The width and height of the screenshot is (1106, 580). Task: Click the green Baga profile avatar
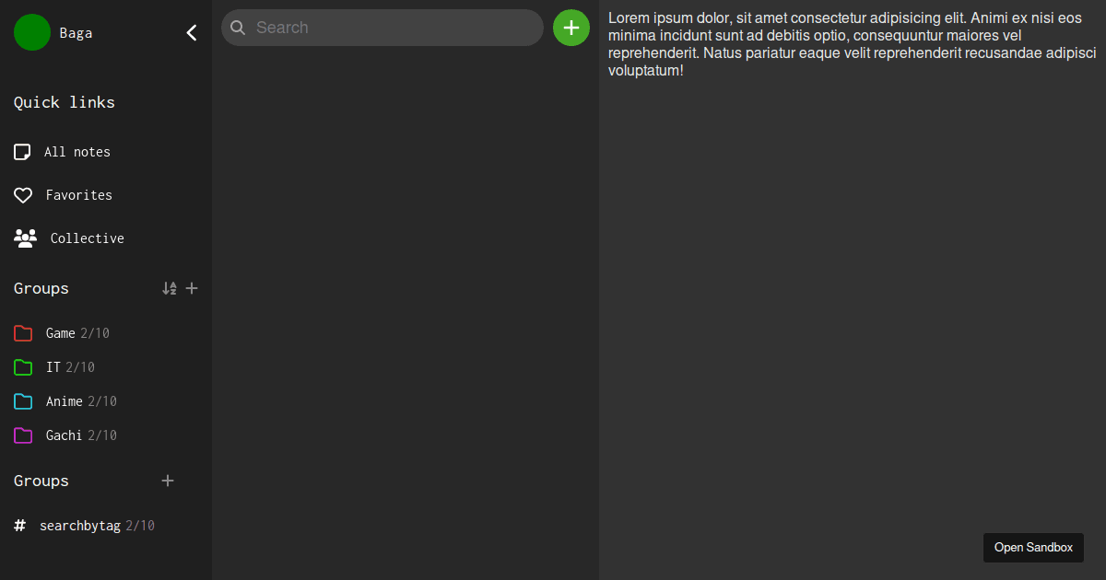tap(32, 32)
